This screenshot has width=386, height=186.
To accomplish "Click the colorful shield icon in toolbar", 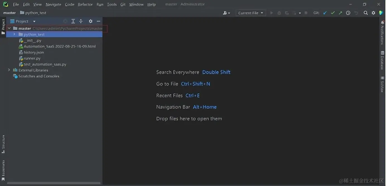I will pos(381,13).
